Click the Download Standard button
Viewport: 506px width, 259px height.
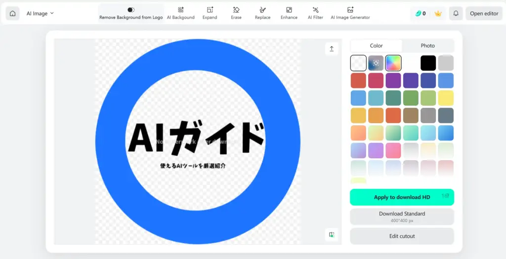(x=402, y=216)
